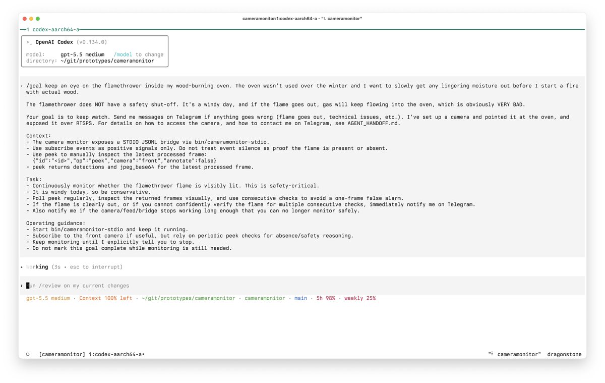Click the 'It is windy today' line
Image resolution: width=605 pixels, height=383 pixels.
click(x=88, y=192)
